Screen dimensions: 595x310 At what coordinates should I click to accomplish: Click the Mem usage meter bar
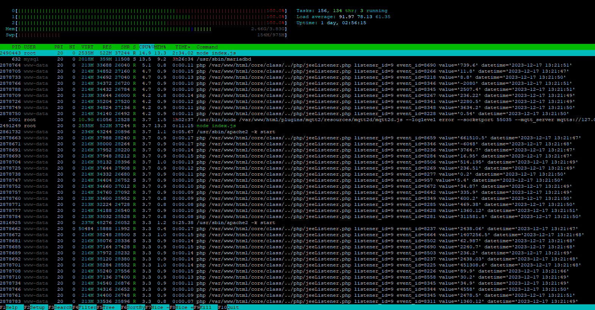(147, 29)
